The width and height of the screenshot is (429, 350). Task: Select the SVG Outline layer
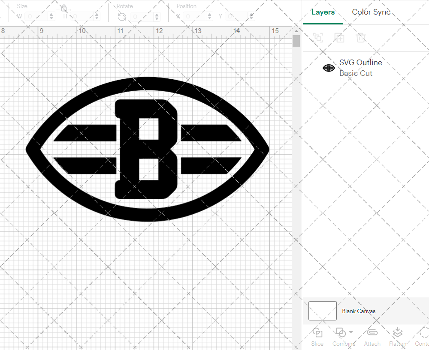click(360, 68)
